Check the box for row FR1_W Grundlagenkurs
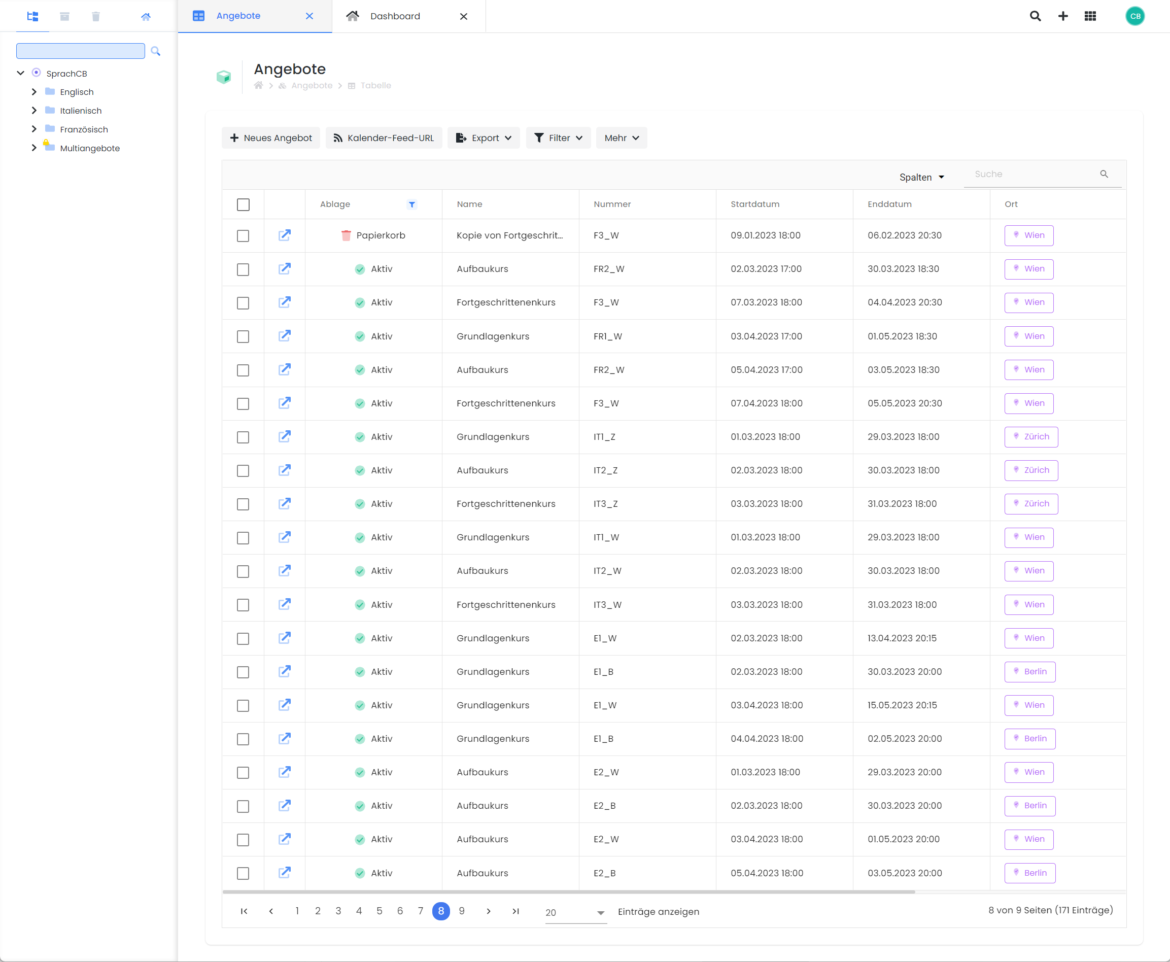 tap(243, 337)
